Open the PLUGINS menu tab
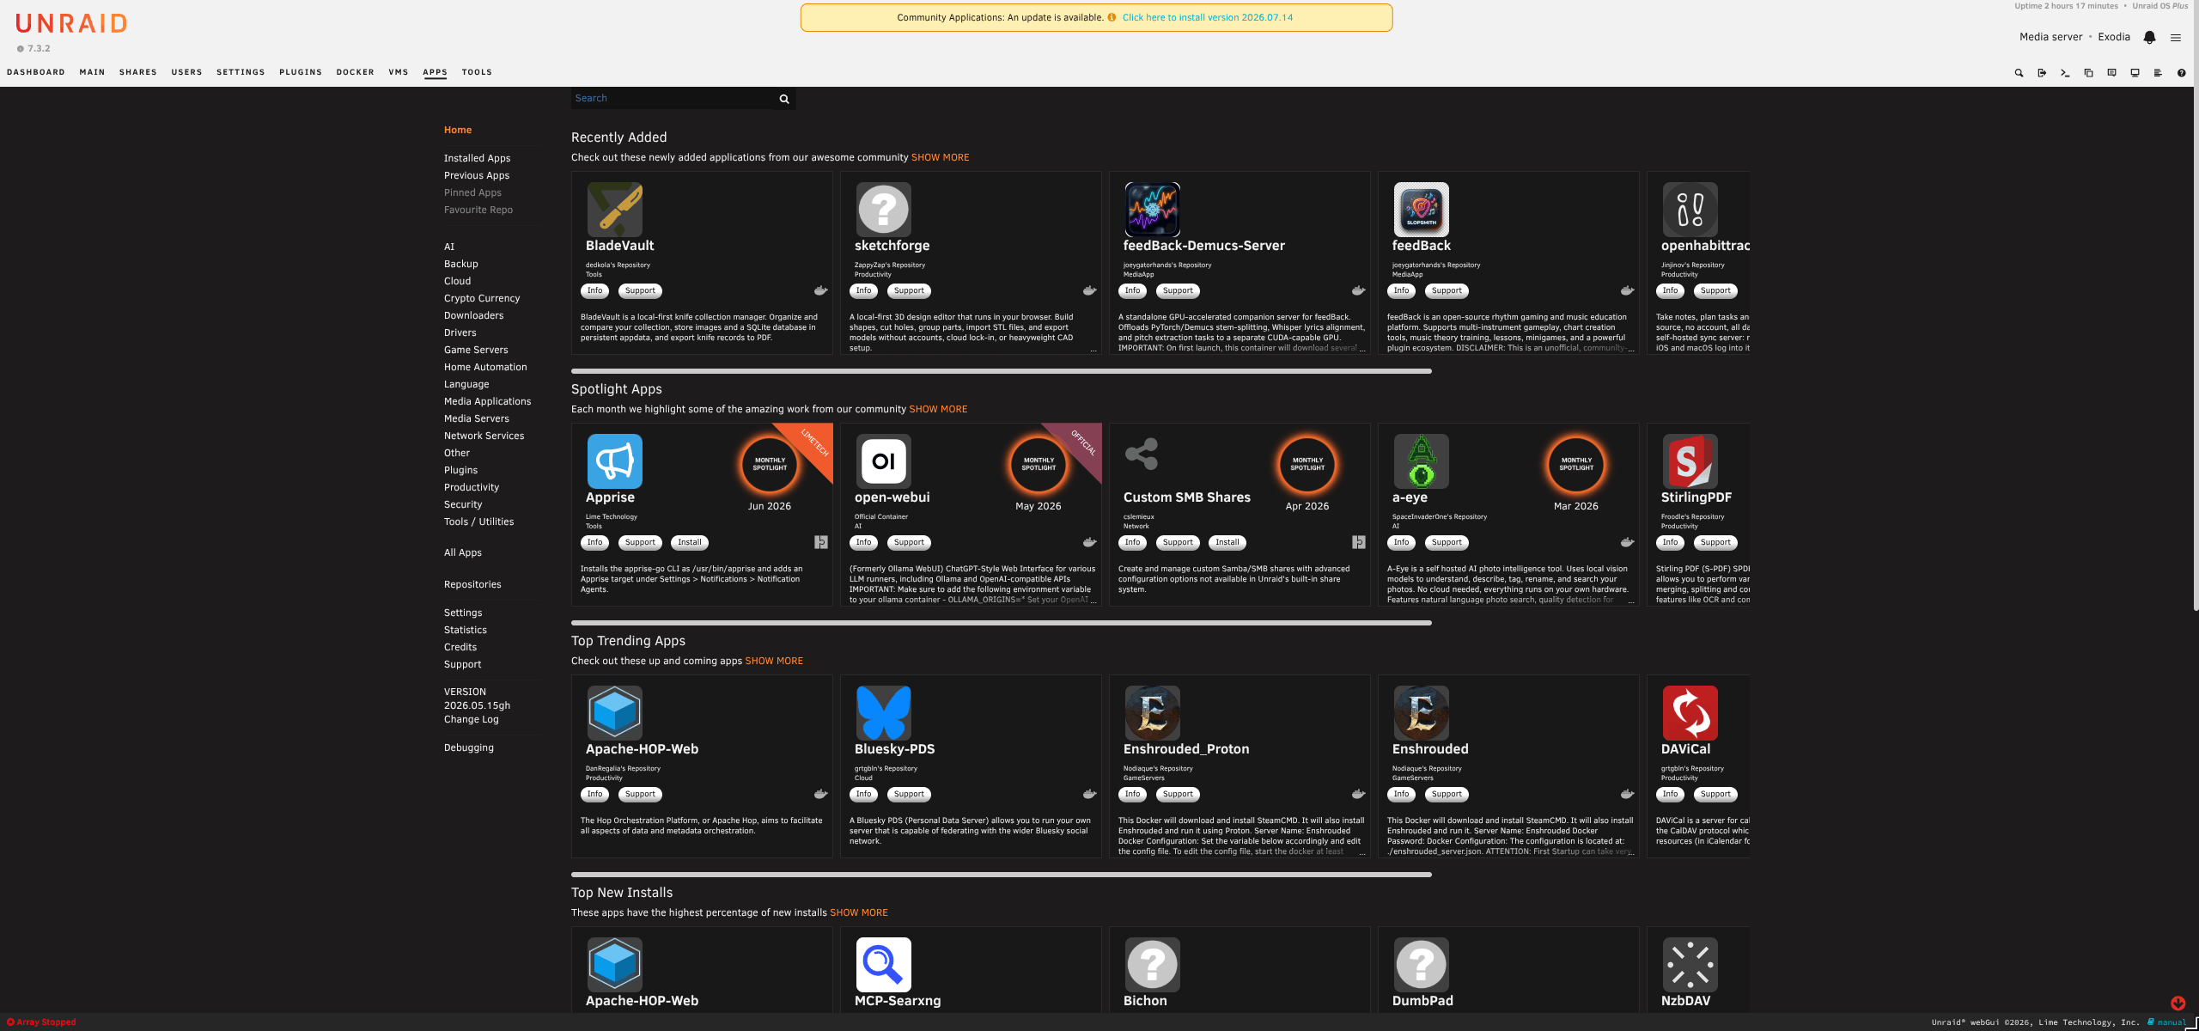The image size is (2199, 1031). (x=301, y=72)
